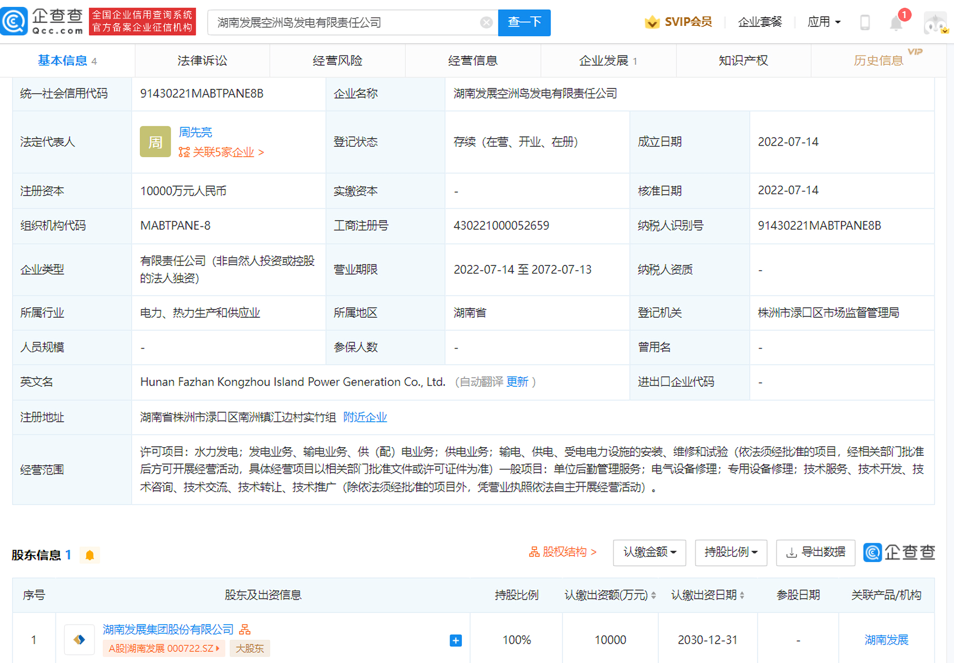
Task: Click the 周 avatar badge of legal representative
Action: (155, 142)
